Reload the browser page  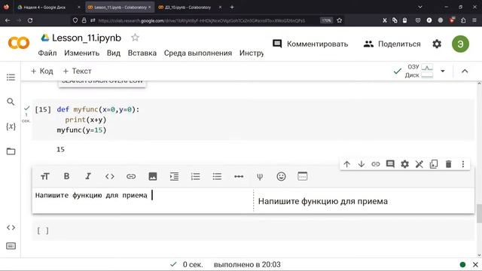(x=30, y=20)
